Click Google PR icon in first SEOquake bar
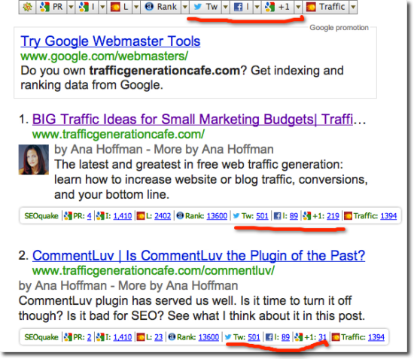 coord(68,216)
